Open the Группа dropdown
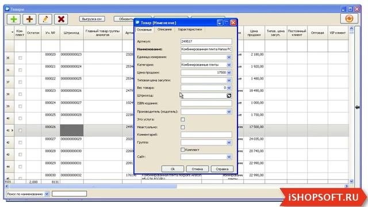This screenshot has width=368, height=207. tap(229, 143)
